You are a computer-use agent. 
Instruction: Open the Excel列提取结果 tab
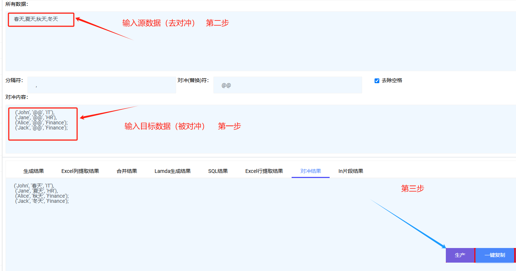pos(80,171)
